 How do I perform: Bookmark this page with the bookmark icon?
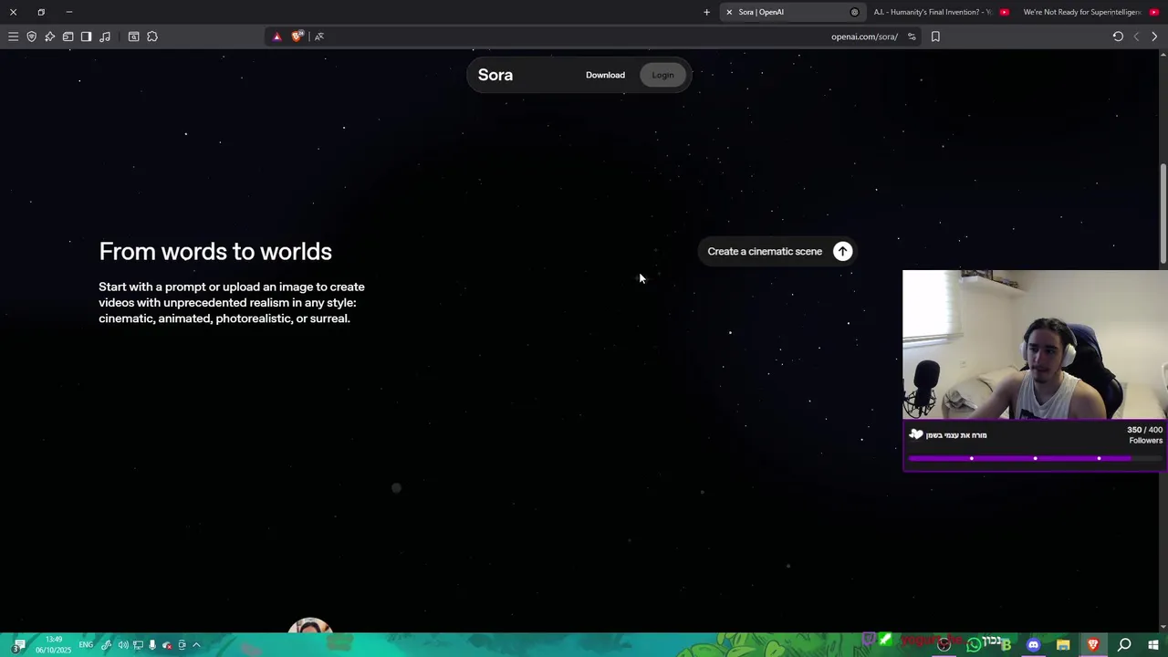tap(935, 36)
